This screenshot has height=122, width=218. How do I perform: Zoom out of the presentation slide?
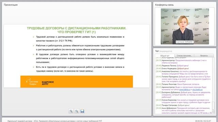pos(77,111)
